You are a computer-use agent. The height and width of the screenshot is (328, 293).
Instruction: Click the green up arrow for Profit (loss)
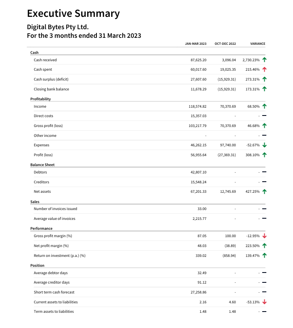click(264, 155)
